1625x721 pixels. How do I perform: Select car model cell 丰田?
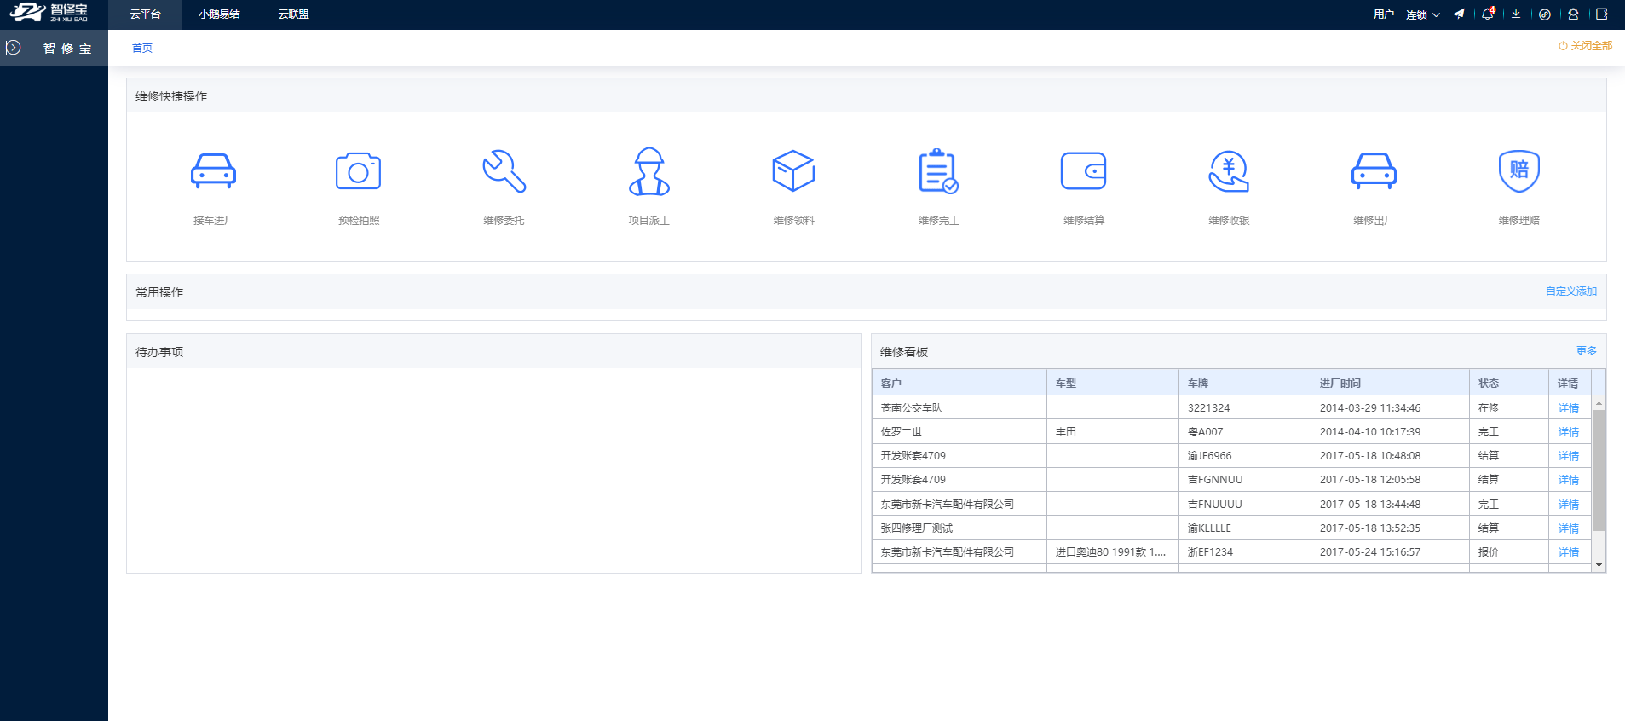point(1113,432)
